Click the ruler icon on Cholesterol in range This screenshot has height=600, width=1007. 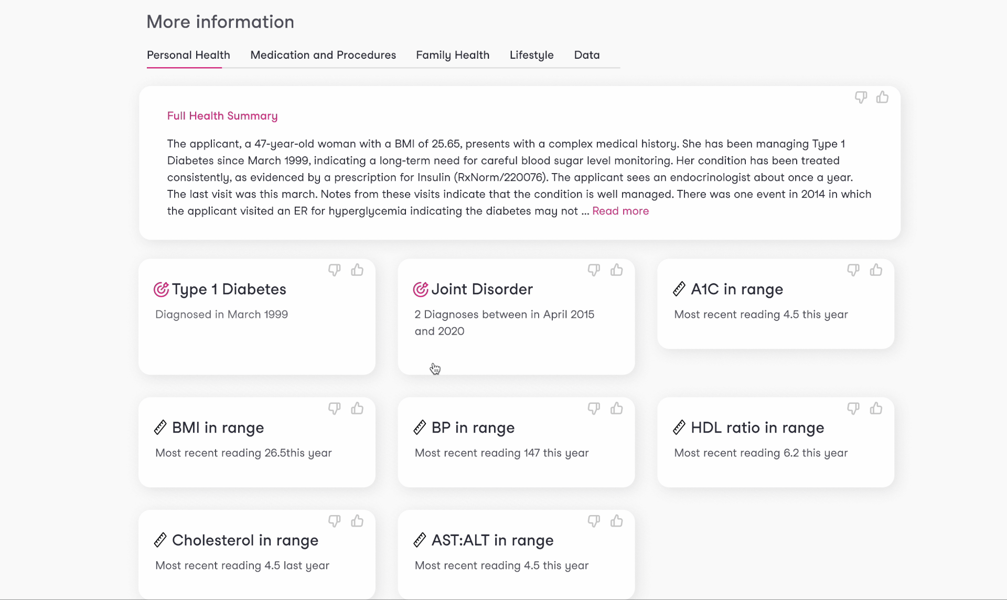click(x=160, y=540)
